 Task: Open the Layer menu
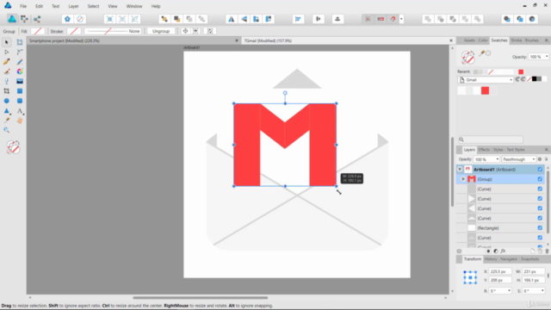click(x=73, y=6)
